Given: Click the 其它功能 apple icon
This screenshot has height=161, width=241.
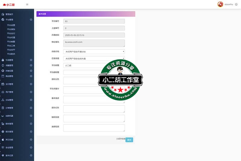Looking at the screenshot, I should (x=3, y=140).
